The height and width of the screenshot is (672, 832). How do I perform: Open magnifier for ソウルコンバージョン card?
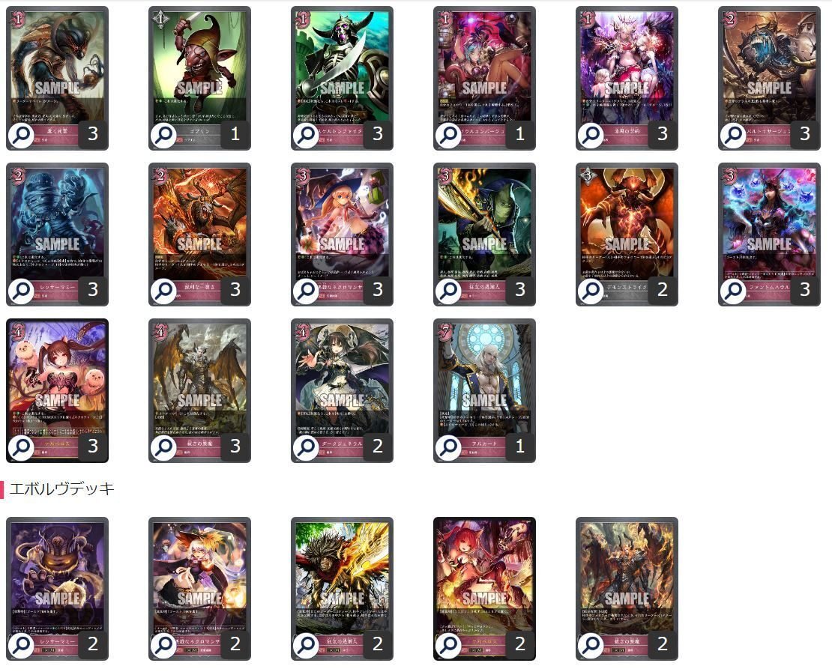[448, 136]
